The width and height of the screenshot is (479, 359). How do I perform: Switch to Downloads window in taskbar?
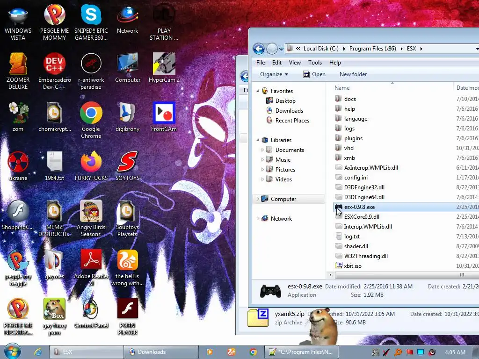161,352
